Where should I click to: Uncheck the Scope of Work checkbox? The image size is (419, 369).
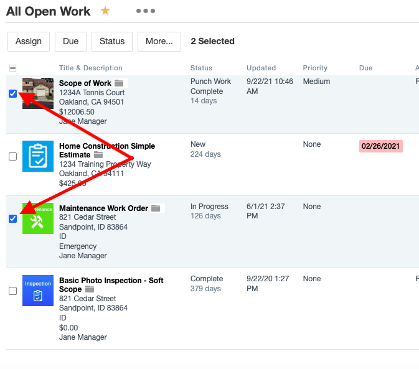(13, 94)
